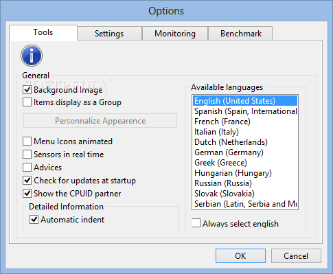Uncheck the Background Image checkbox

tap(27, 89)
